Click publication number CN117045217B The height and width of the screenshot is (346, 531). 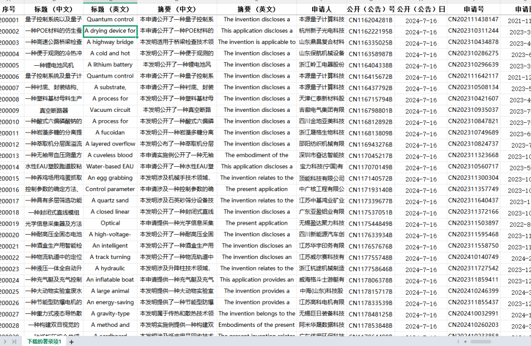370,155
